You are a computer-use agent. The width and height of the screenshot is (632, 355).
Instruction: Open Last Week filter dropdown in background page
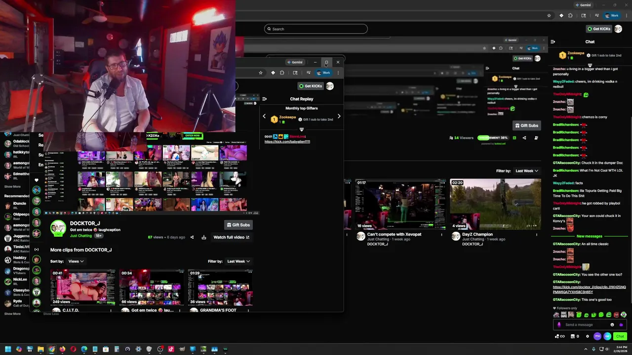[x=527, y=171]
